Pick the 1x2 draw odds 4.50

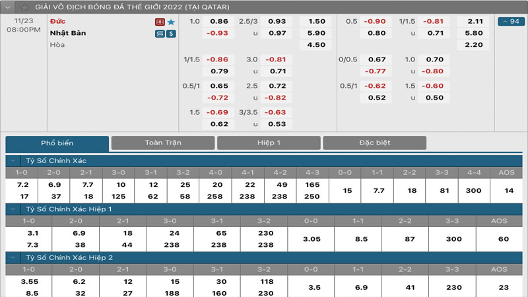point(317,45)
